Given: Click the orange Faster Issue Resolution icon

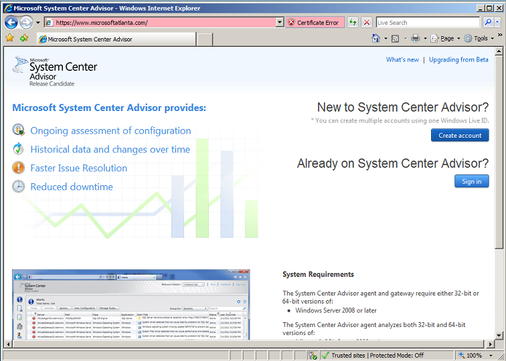Looking at the screenshot, I should coord(18,168).
